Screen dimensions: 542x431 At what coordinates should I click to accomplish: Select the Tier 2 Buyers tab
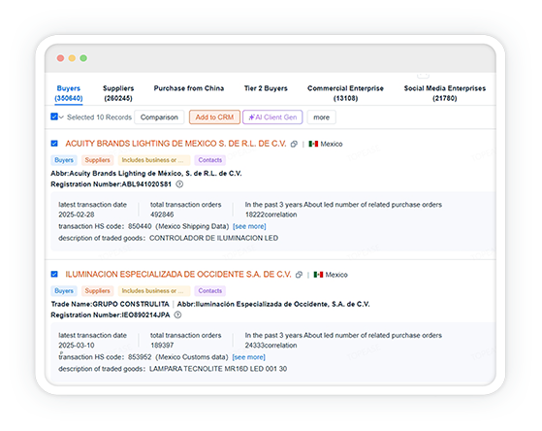pos(266,88)
